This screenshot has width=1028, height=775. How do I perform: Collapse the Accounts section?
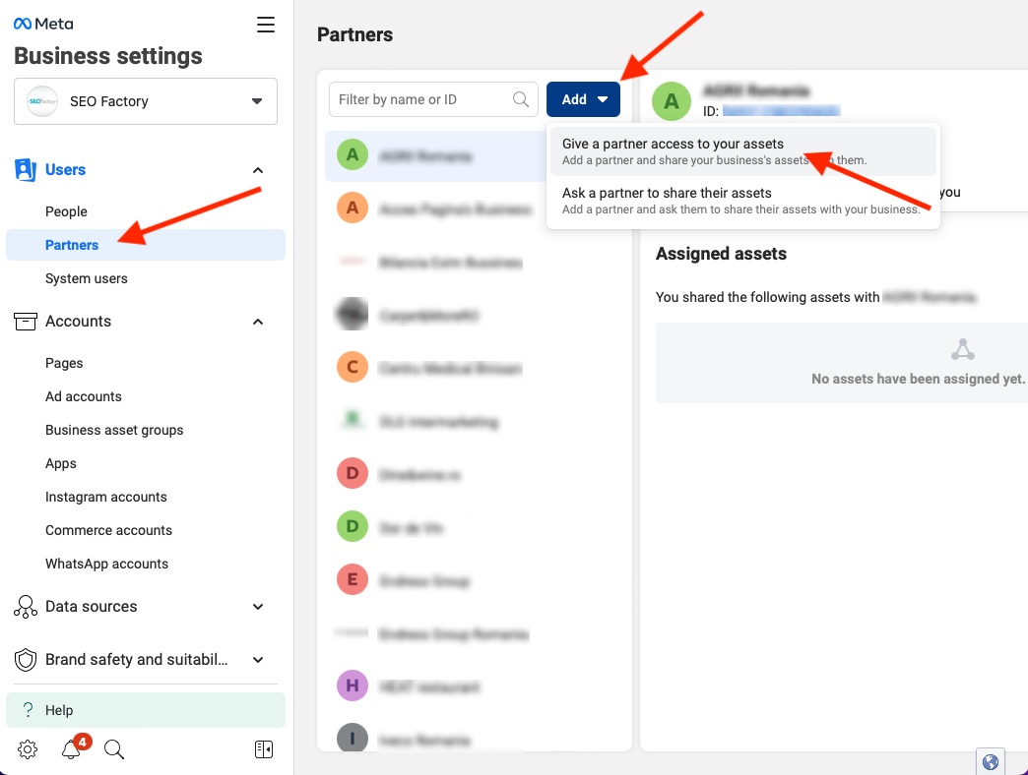(x=258, y=322)
